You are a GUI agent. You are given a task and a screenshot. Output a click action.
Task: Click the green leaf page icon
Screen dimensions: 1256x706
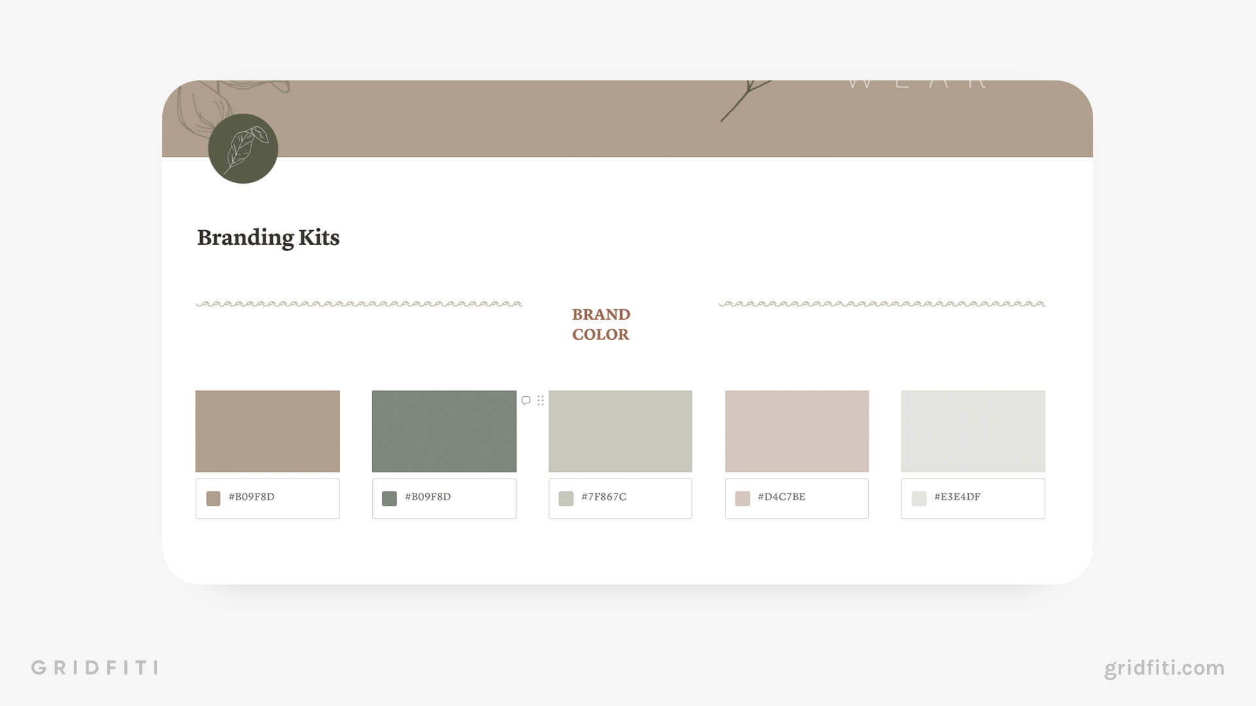point(243,148)
